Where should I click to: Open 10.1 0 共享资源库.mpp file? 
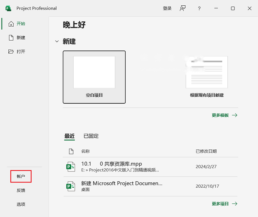[150, 167]
